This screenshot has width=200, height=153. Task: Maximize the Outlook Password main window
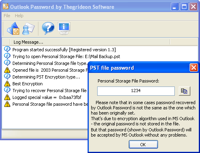pos(184,7)
